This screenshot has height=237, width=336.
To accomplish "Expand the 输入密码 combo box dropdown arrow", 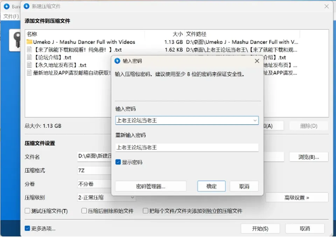I will click(x=255, y=120).
